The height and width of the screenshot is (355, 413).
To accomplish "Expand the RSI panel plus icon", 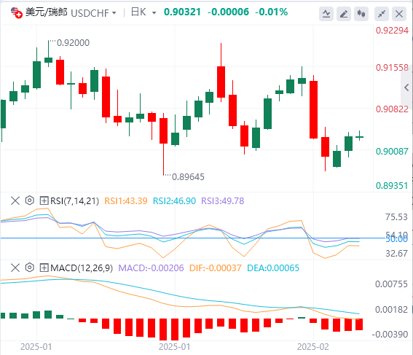I will (44, 200).
